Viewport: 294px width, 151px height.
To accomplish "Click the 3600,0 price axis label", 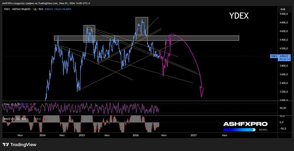I will (x=284, y=75).
